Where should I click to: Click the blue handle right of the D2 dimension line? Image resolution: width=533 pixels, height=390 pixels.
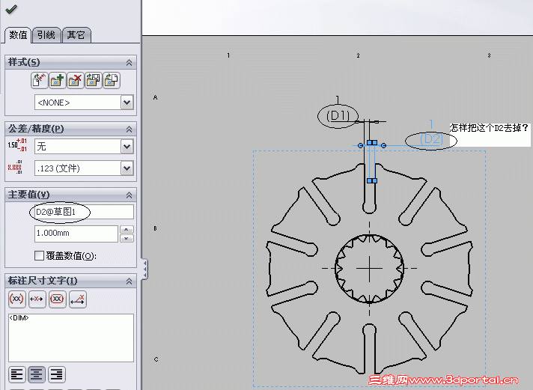coord(383,145)
